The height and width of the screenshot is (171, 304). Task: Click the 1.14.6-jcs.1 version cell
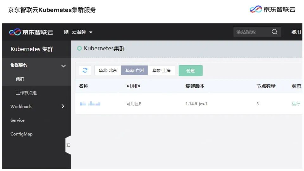click(x=196, y=104)
